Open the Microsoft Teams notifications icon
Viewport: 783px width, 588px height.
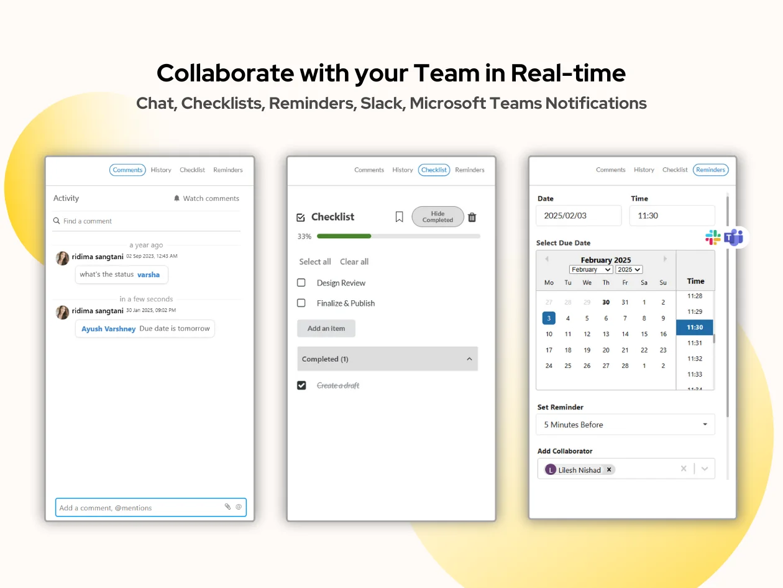click(734, 237)
